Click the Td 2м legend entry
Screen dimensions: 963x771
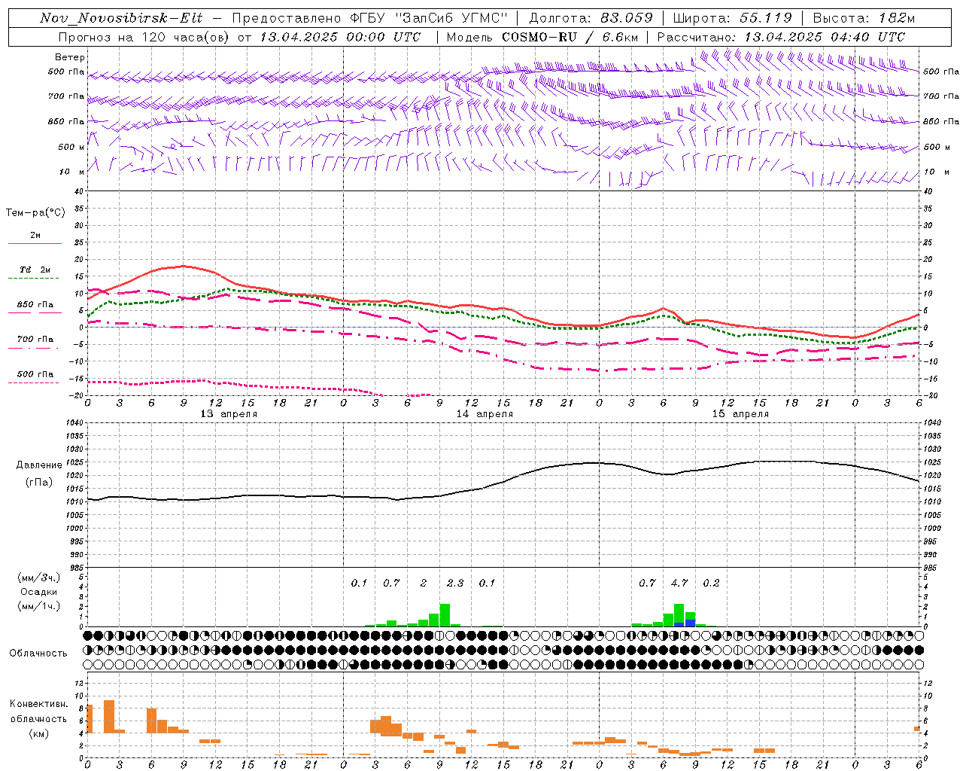tap(35, 270)
